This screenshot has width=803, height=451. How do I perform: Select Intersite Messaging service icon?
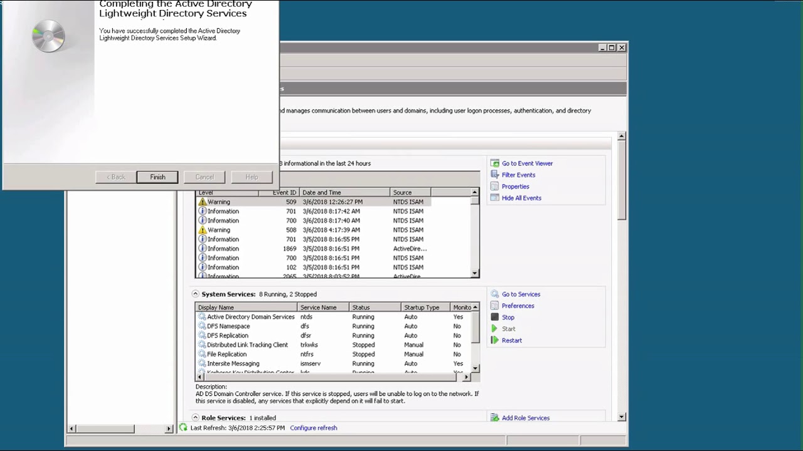[202, 364]
